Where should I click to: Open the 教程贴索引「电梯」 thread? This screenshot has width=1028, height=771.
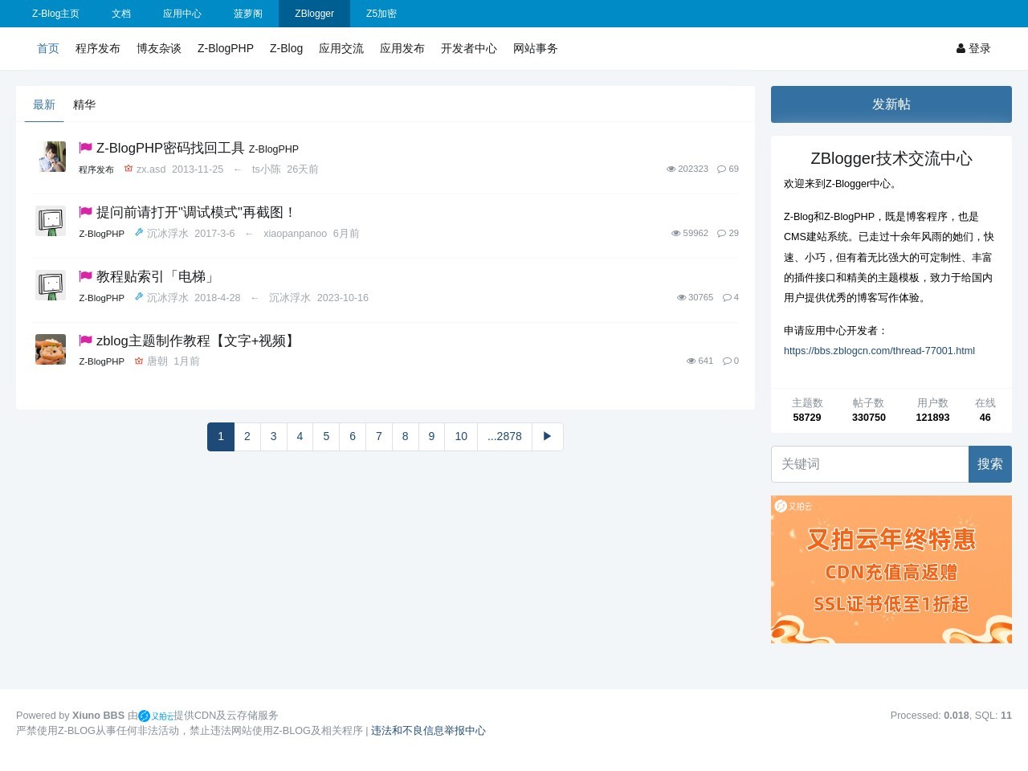click(157, 276)
